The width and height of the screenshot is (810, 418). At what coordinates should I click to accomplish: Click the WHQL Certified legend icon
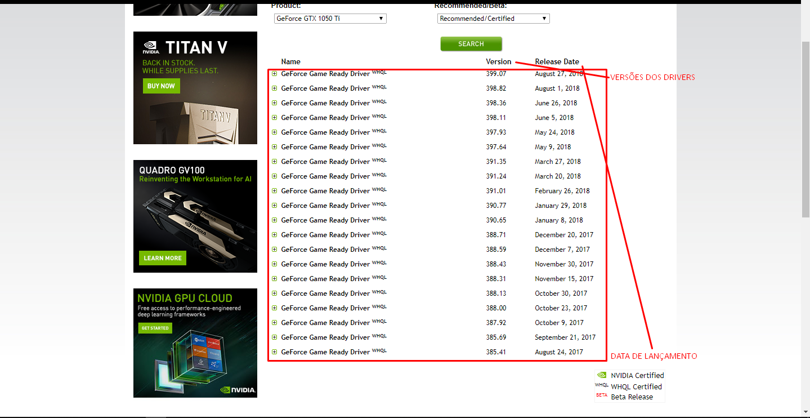click(x=602, y=385)
